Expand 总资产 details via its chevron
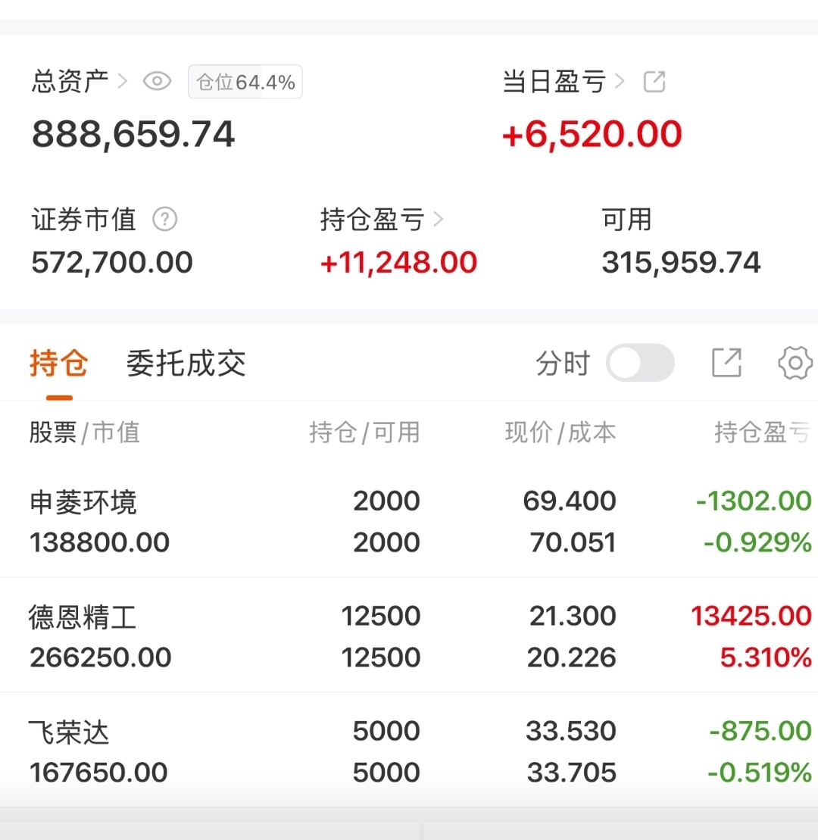The width and height of the screenshot is (818, 840). click(x=123, y=81)
